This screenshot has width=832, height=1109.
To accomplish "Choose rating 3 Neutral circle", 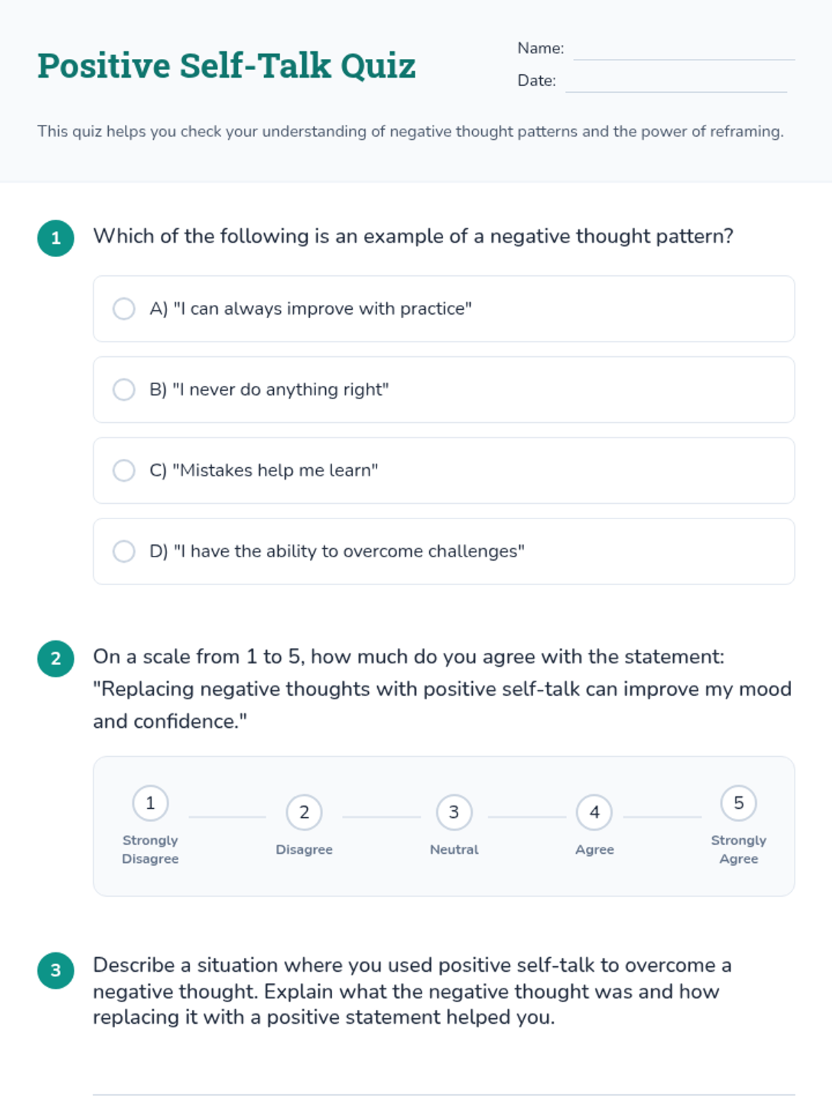I will click(x=454, y=812).
